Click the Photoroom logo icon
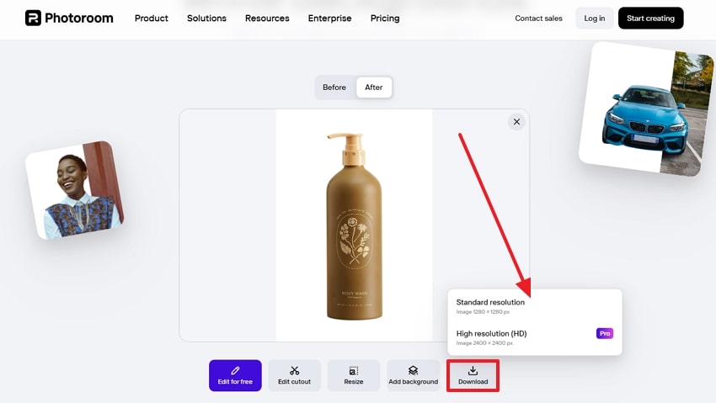 point(33,18)
